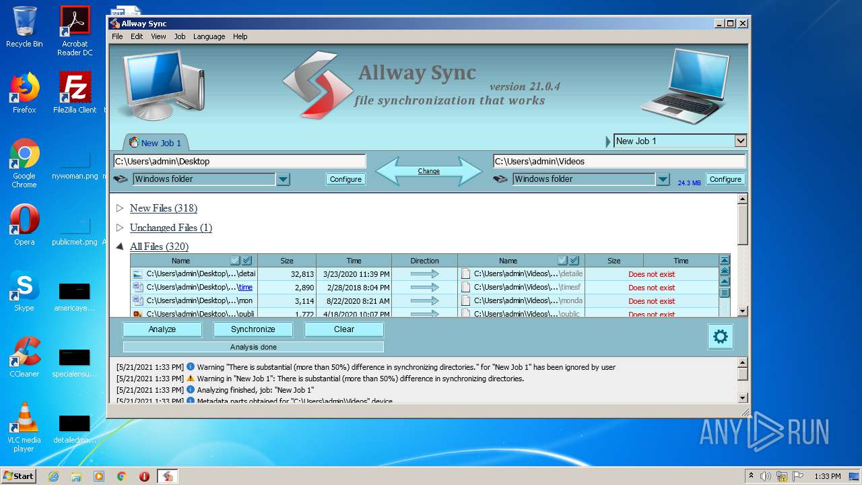Click document icon in the time row

(138, 287)
